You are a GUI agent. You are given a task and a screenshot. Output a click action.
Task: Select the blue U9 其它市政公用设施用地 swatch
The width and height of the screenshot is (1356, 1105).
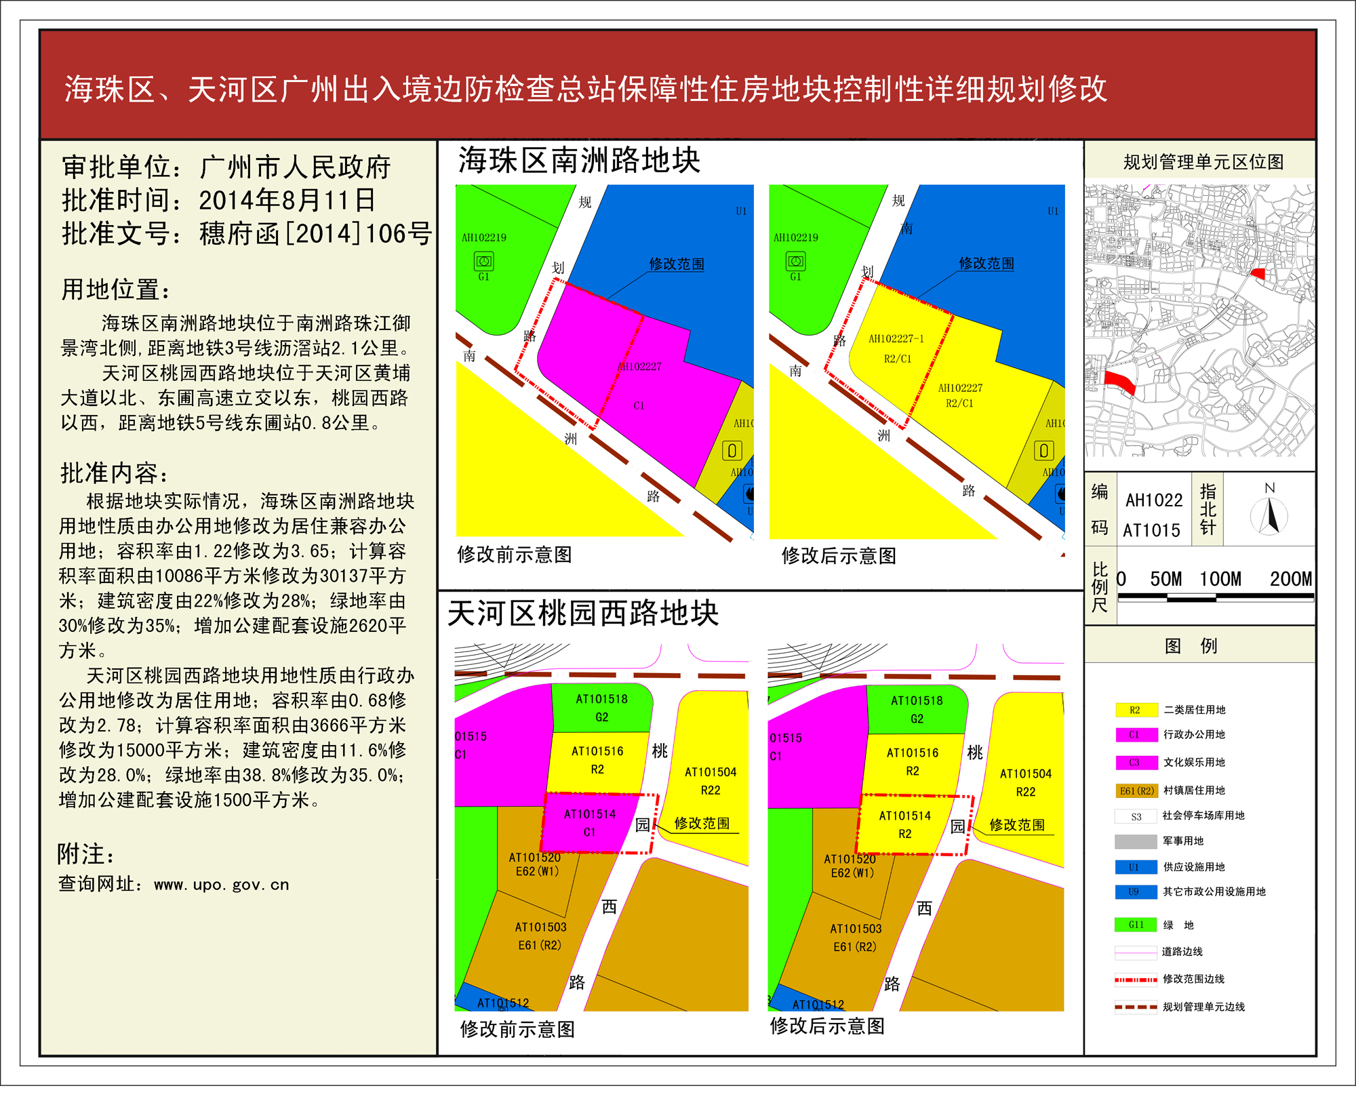(x=1136, y=892)
